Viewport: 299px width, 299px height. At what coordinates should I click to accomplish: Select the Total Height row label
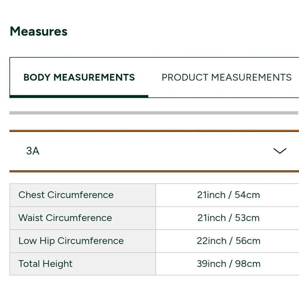pyautogui.click(x=45, y=264)
